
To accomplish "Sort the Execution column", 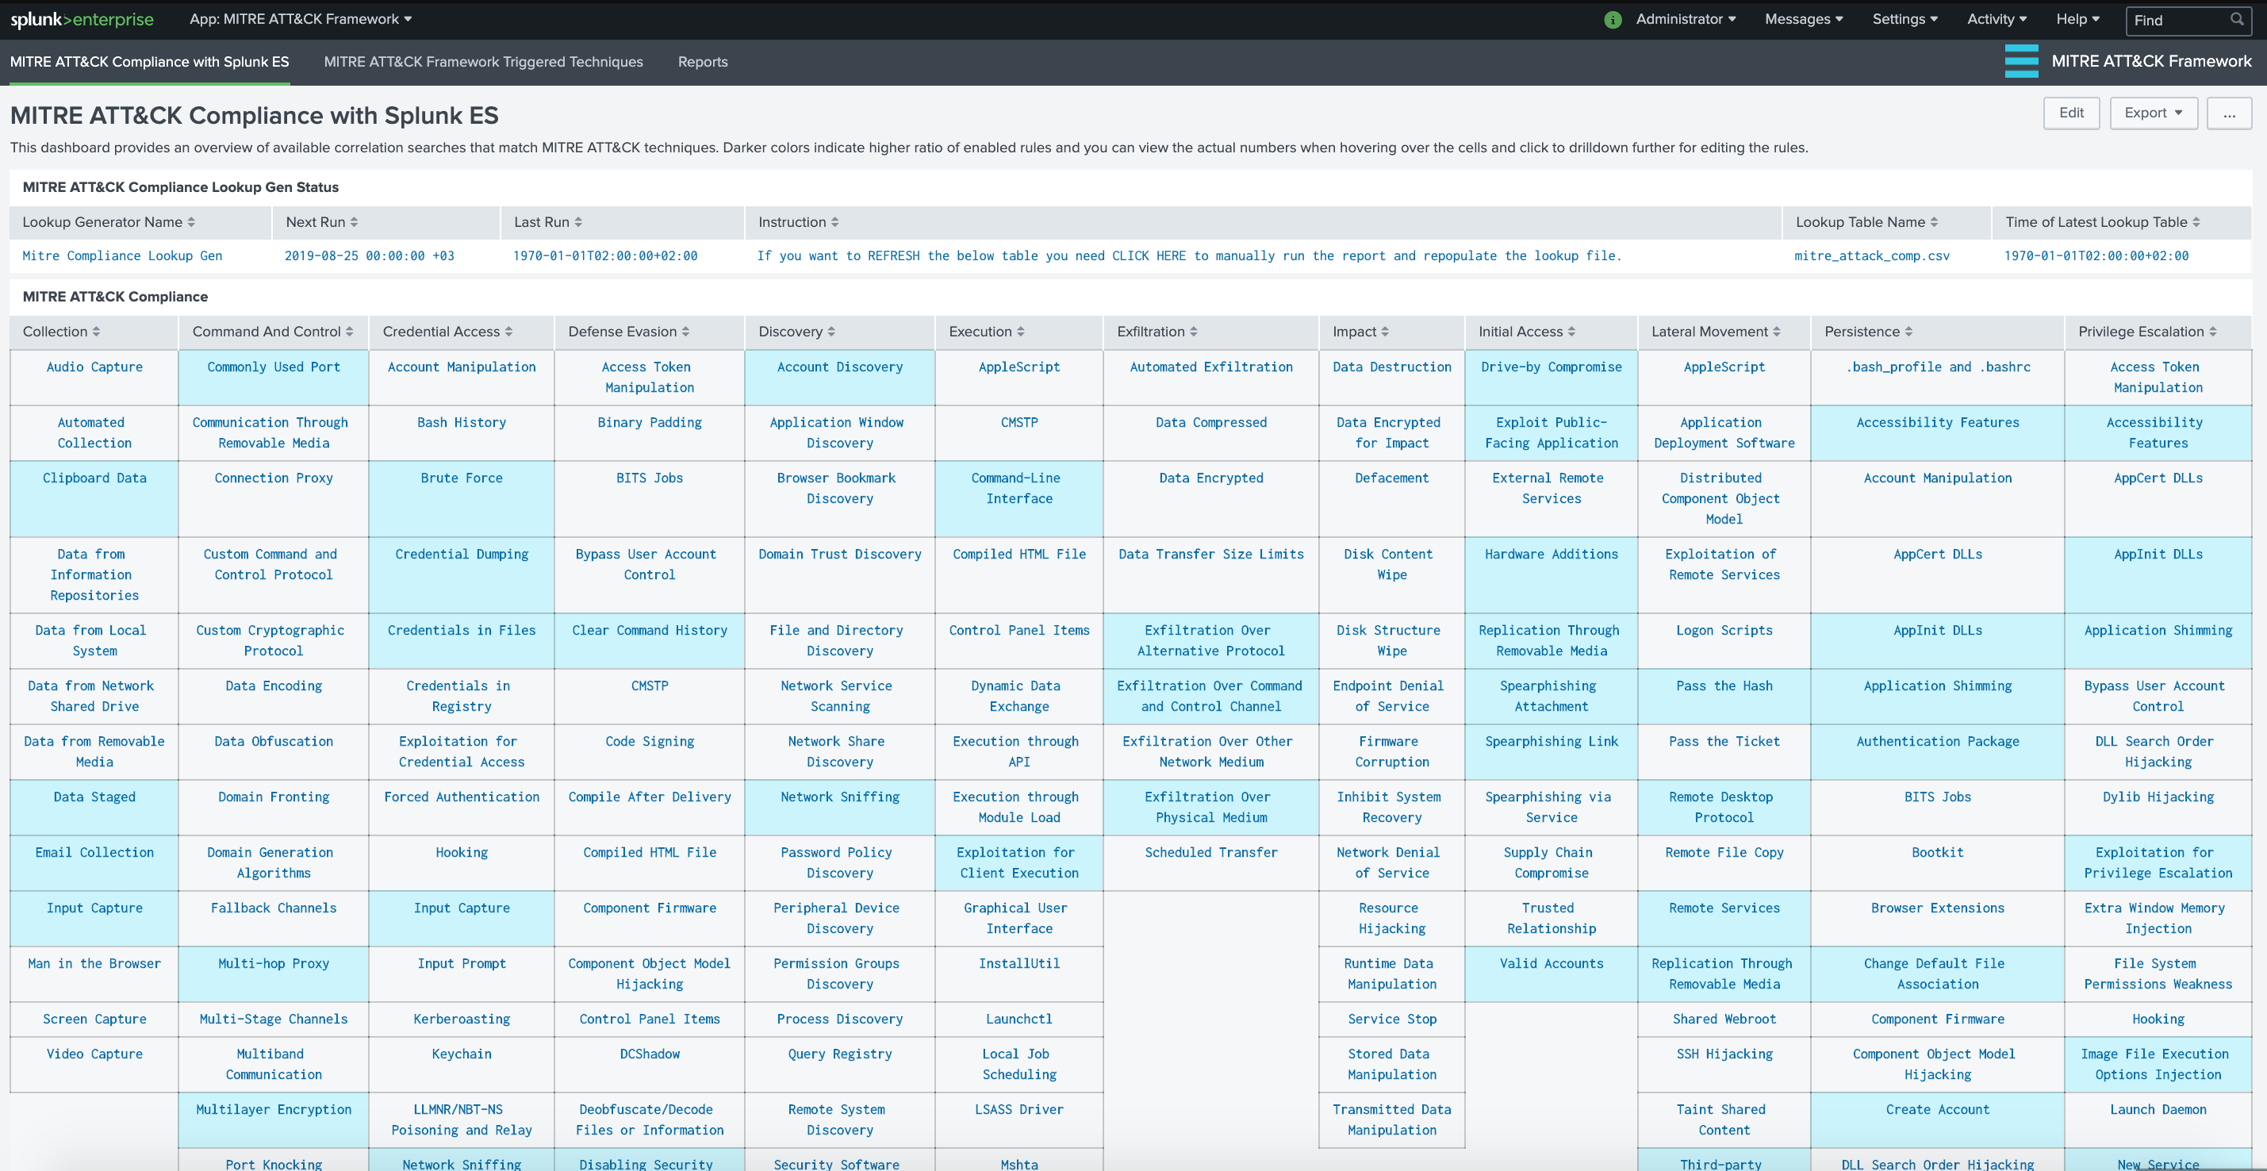I will pos(987,331).
